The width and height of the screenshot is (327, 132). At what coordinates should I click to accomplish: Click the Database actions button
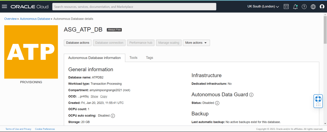point(78,43)
